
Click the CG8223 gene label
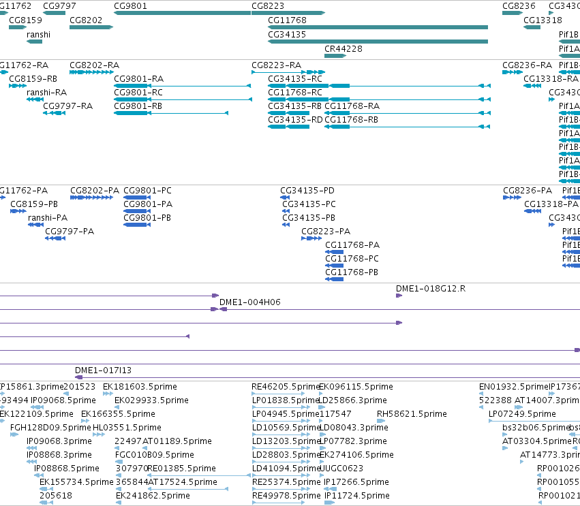click(268, 6)
